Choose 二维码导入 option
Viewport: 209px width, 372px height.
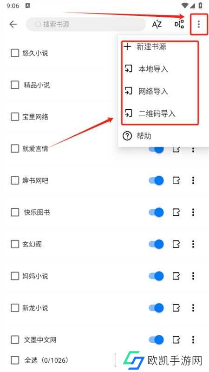pyautogui.click(x=157, y=113)
